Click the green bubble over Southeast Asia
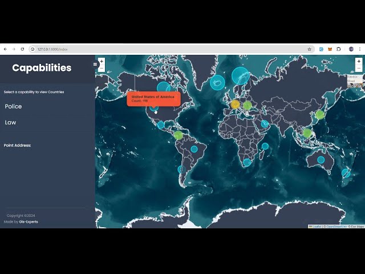 [x=307, y=133]
